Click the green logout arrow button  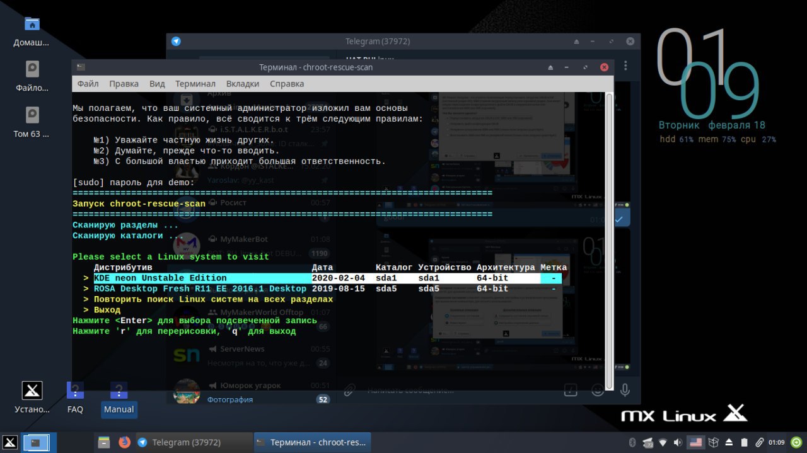pyautogui.click(x=796, y=442)
